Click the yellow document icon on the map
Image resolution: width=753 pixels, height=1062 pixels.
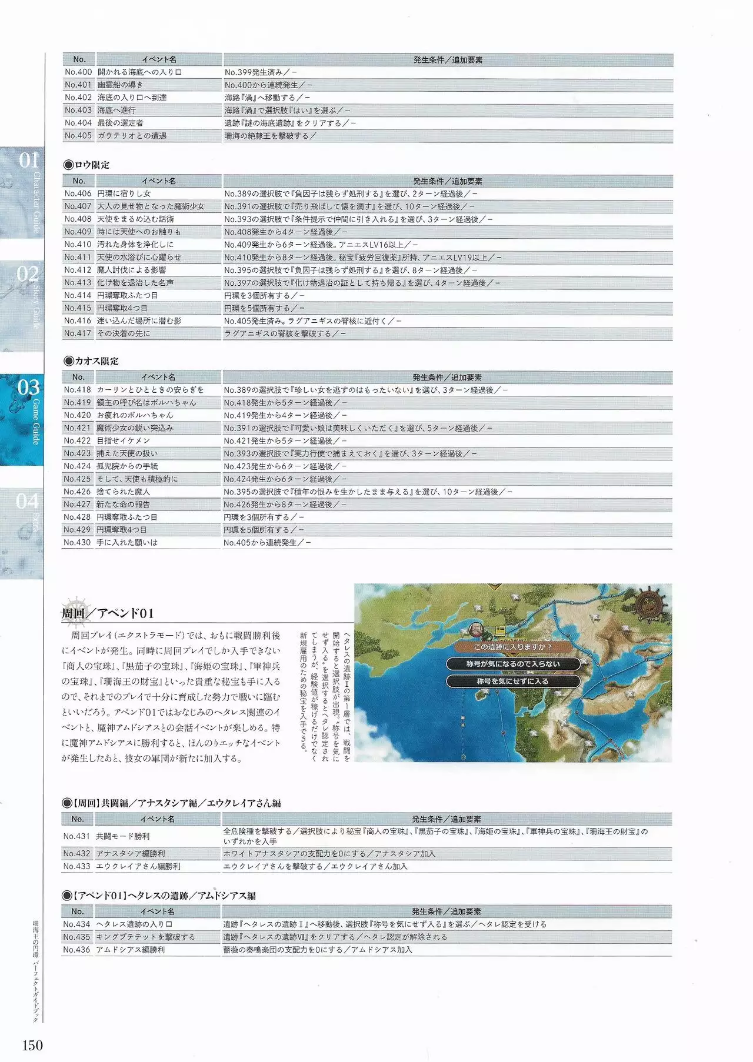point(500,631)
